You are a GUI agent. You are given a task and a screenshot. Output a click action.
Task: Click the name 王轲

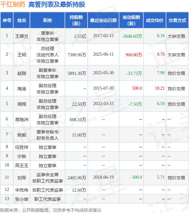22,55
